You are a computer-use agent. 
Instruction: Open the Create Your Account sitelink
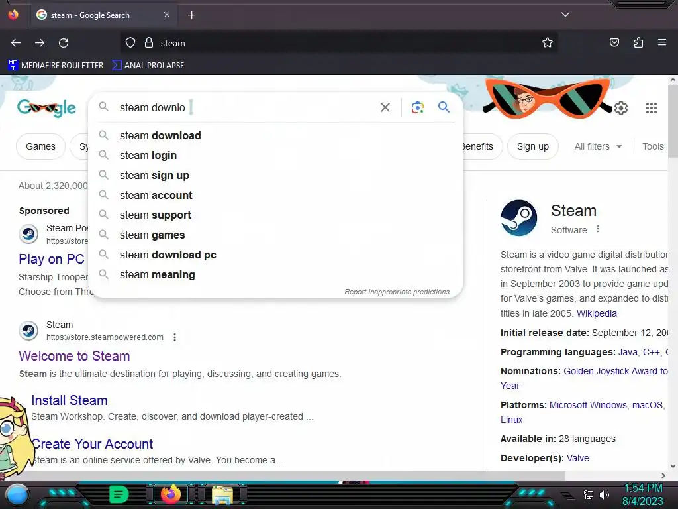pos(92,444)
